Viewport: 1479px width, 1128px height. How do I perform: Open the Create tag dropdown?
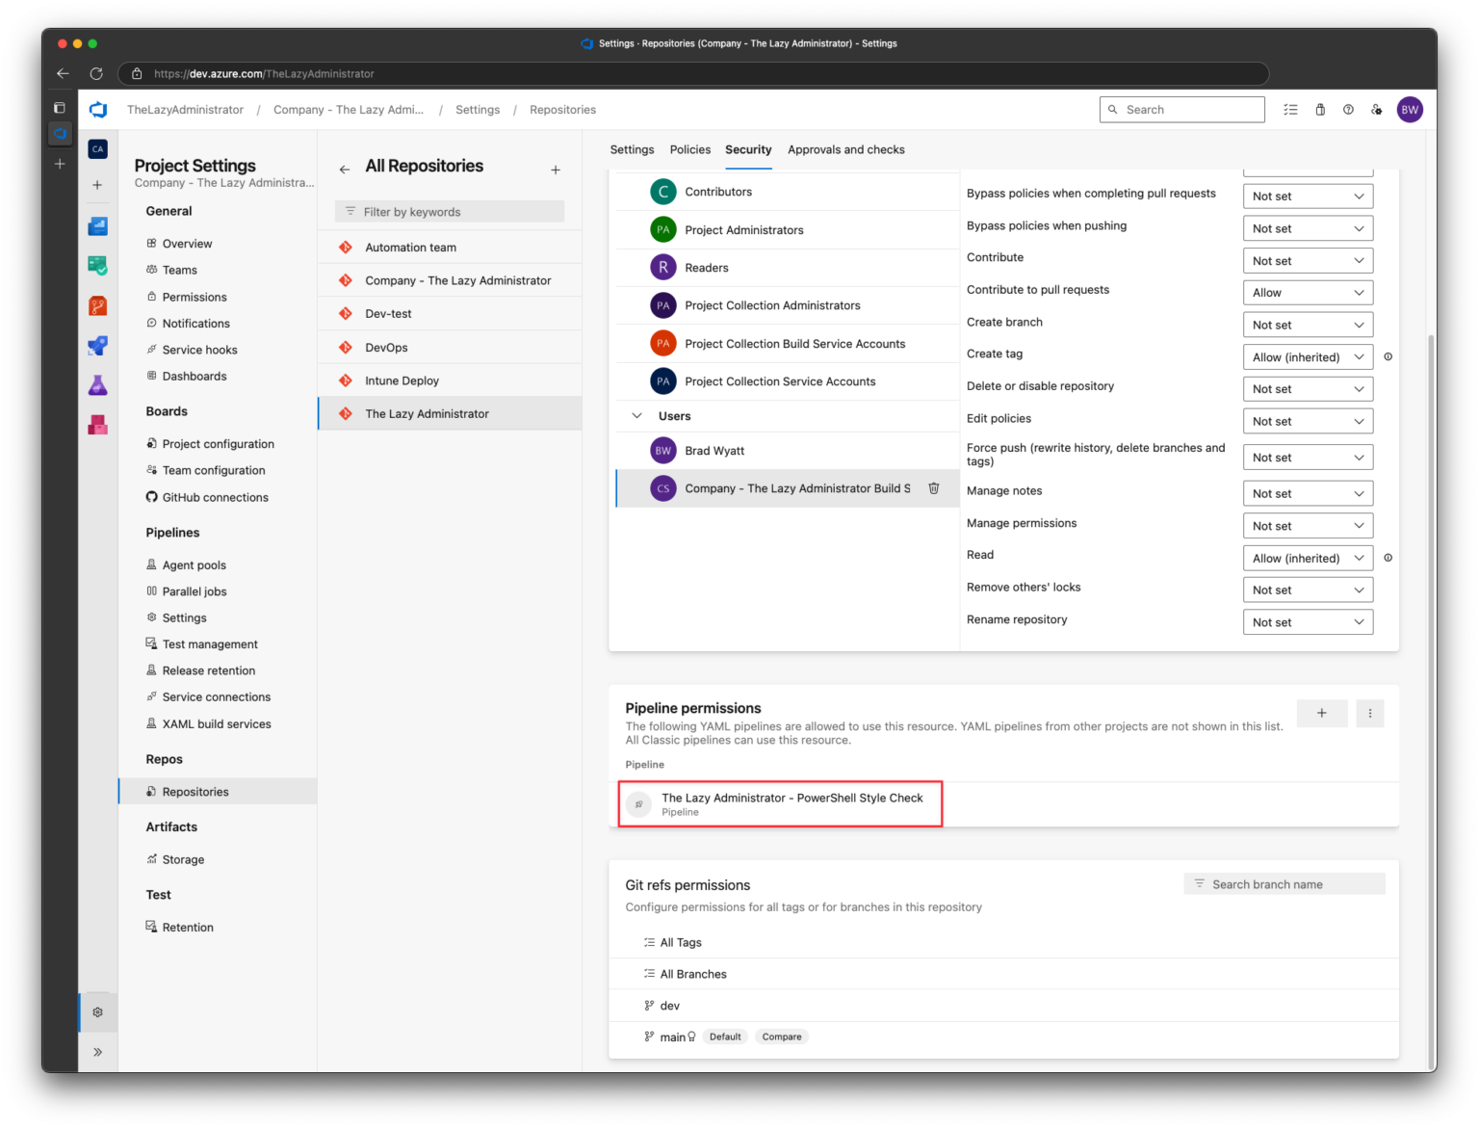point(1308,357)
